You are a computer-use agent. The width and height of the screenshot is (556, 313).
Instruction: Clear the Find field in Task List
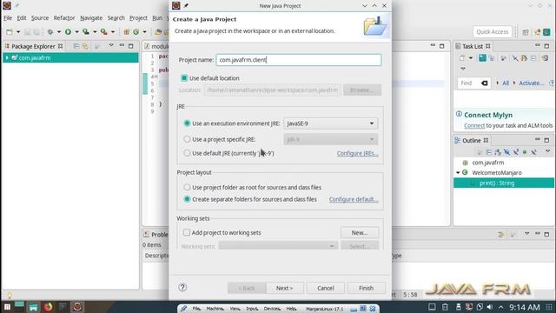pyautogui.click(x=485, y=83)
